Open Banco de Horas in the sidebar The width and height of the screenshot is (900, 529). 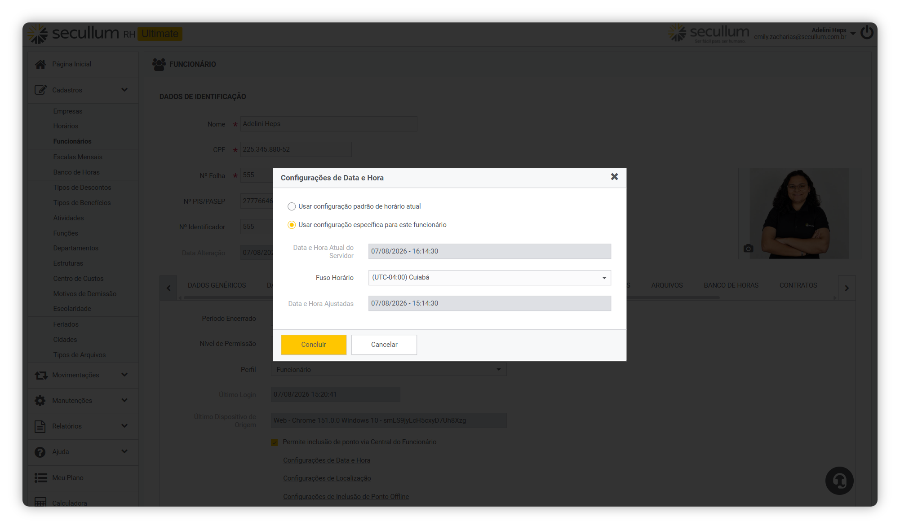point(76,172)
